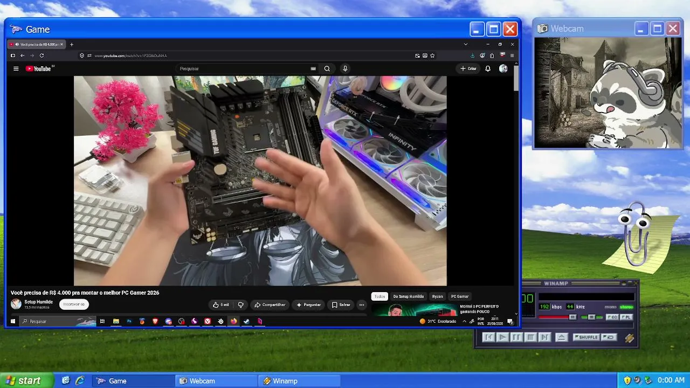The image size is (690, 388).
Task: Click the Criar create button
Action: 468,68
